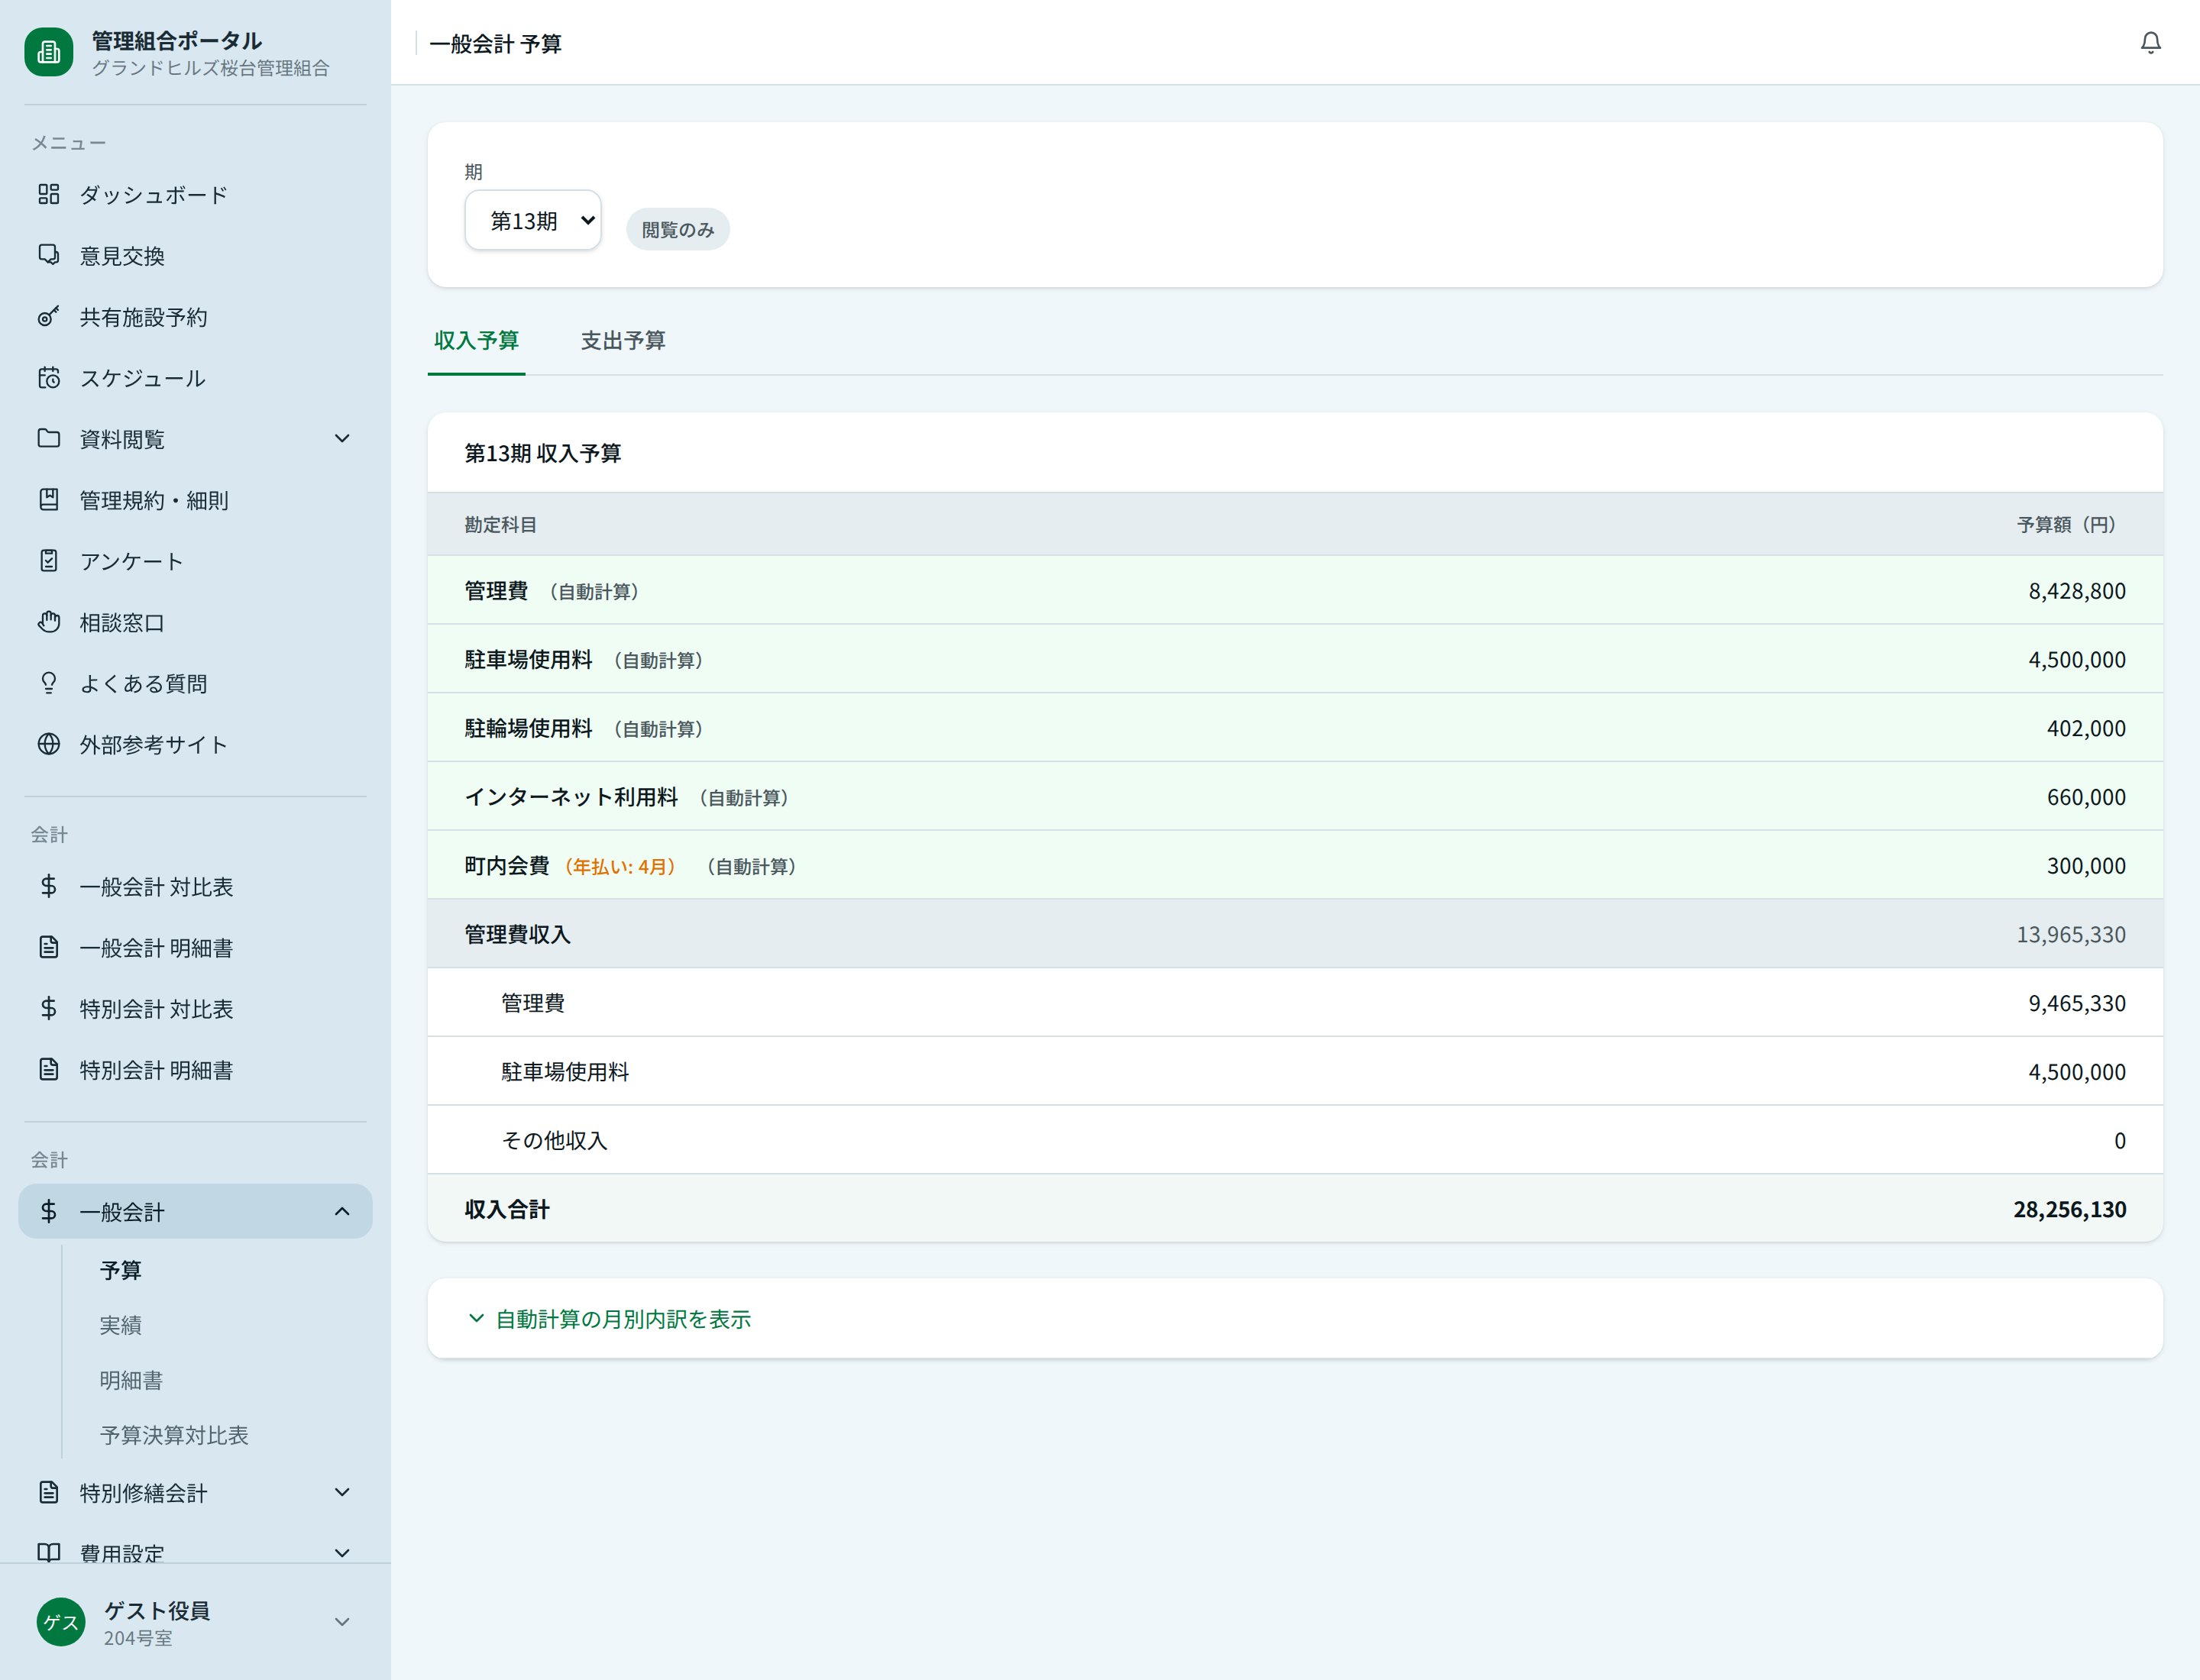Click the アンケート clipboard icon
Image resolution: width=2200 pixels, height=1680 pixels.
tap(48, 561)
